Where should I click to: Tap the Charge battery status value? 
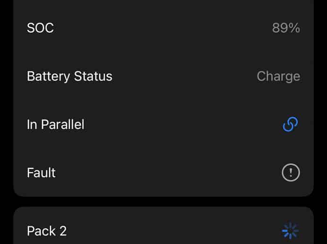click(x=278, y=77)
